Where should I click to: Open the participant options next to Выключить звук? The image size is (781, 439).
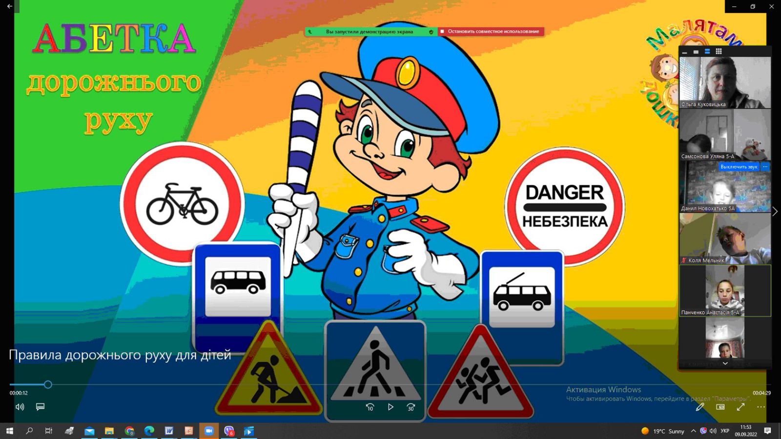click(x=765, y=167)
